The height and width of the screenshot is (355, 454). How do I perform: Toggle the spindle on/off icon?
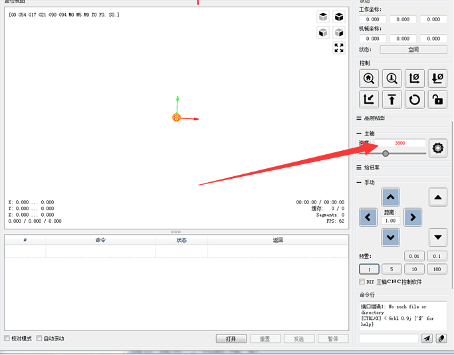pyautogui.click(x=437, y=148)
